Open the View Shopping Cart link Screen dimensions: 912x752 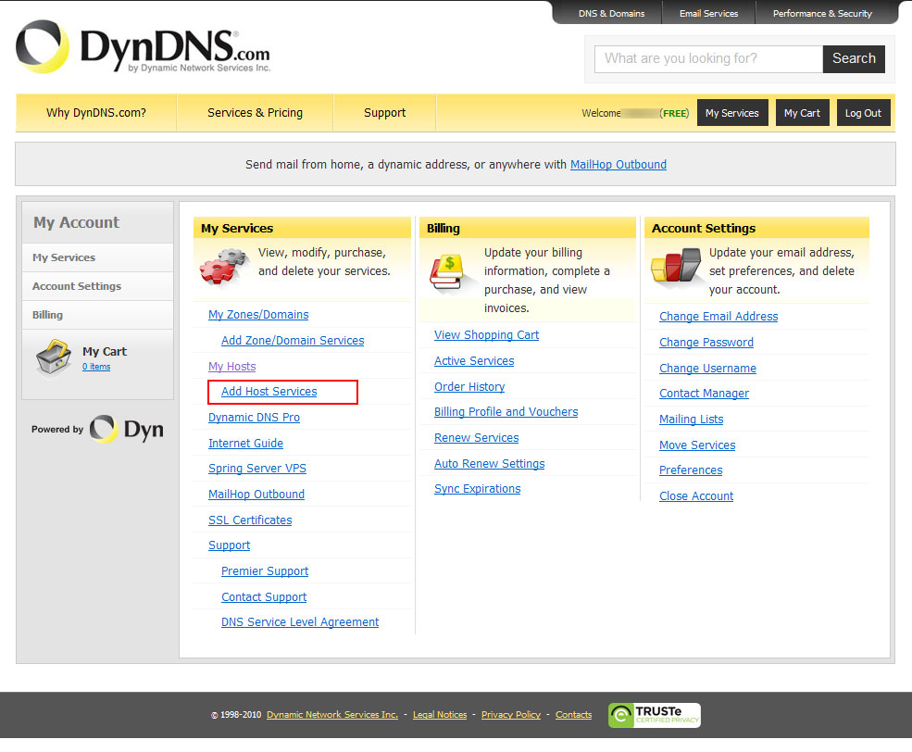(x=486, y=335)
